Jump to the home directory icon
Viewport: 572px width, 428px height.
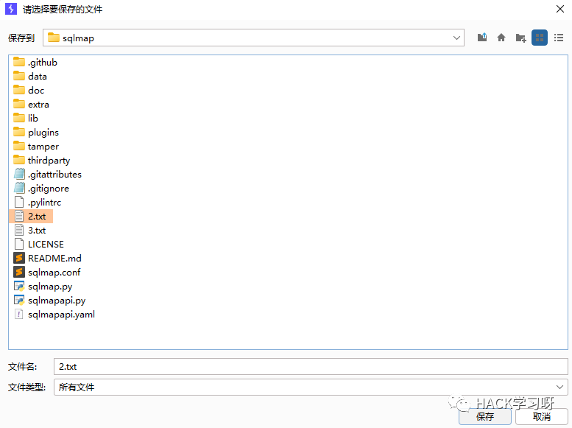pyautogui.click(x=501, y=38)
